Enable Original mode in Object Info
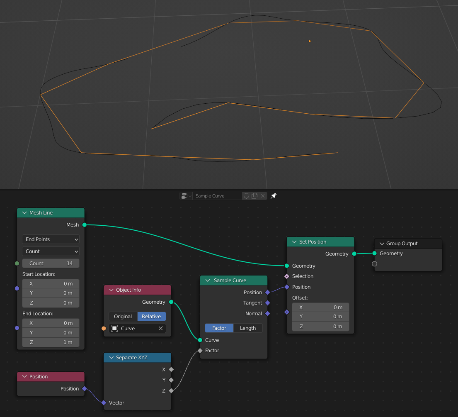The width and height of the screenshot is (458, 417). coord(123,316)
